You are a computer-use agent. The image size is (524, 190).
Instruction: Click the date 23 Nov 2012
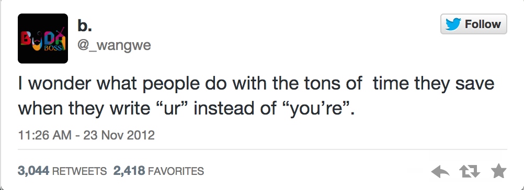pyautogui.click(x=119, y=135)
